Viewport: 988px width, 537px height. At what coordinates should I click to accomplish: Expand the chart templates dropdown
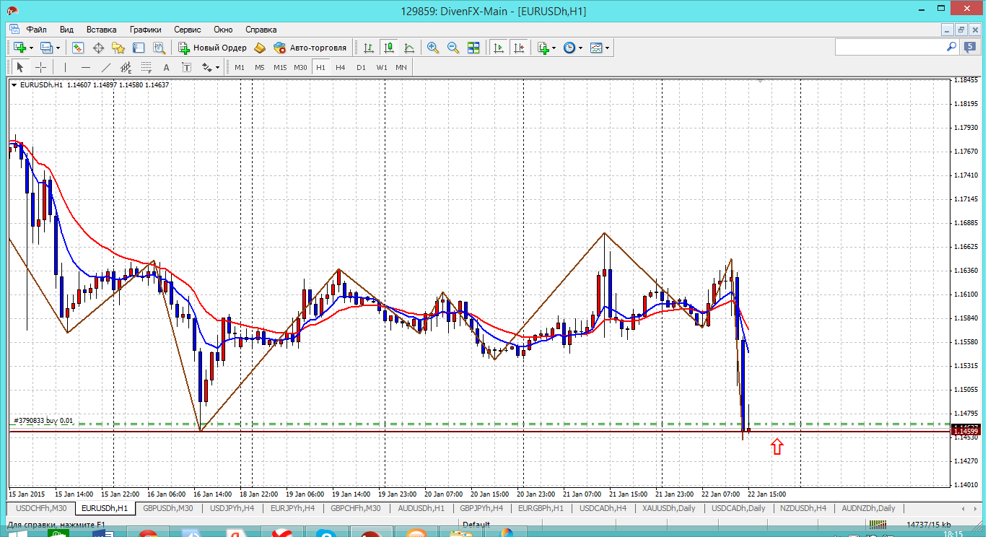pyautogui.click(x=607, y=48)
